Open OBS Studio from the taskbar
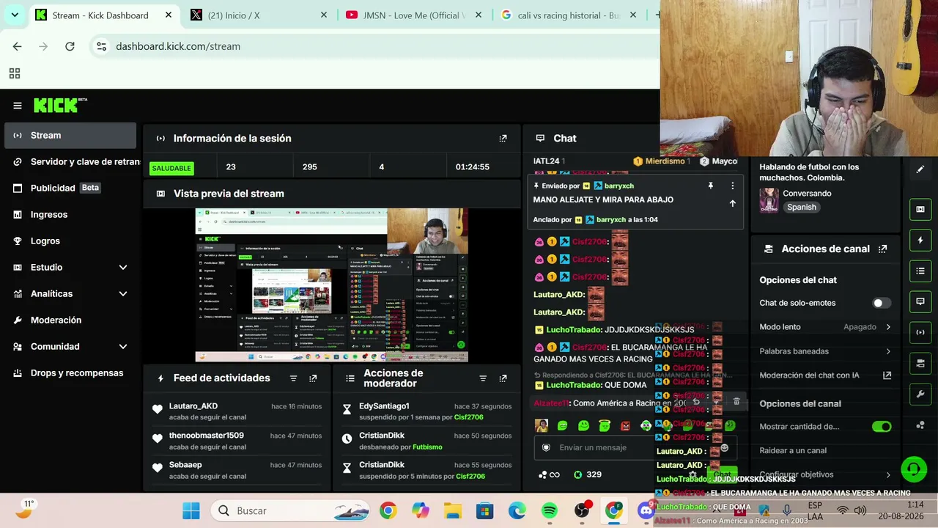Image resolution: width=938 pixels, height=528 pixels. point(582,510)
